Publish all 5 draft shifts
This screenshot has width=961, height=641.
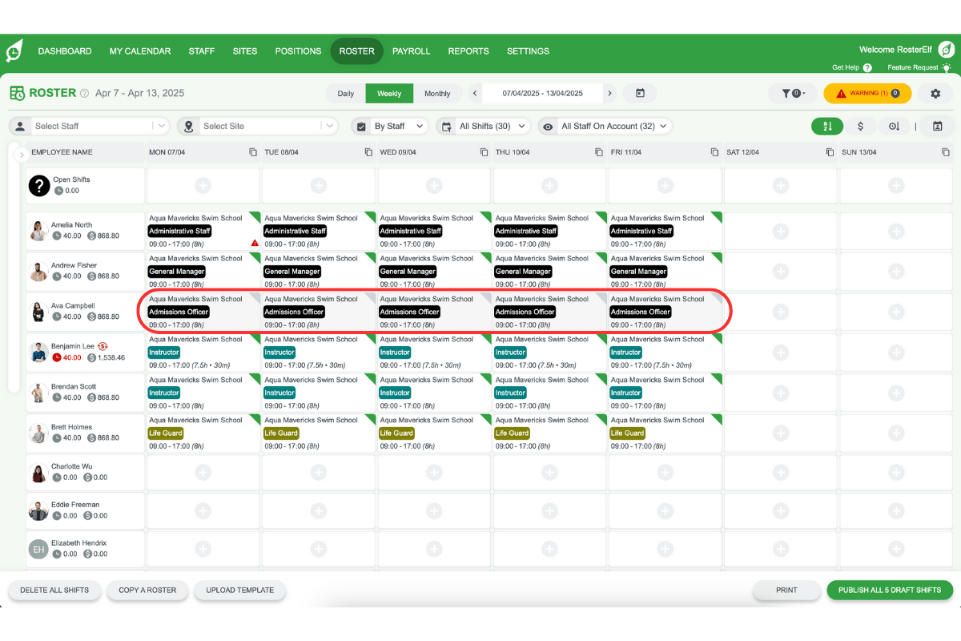[x=890, y=590]
